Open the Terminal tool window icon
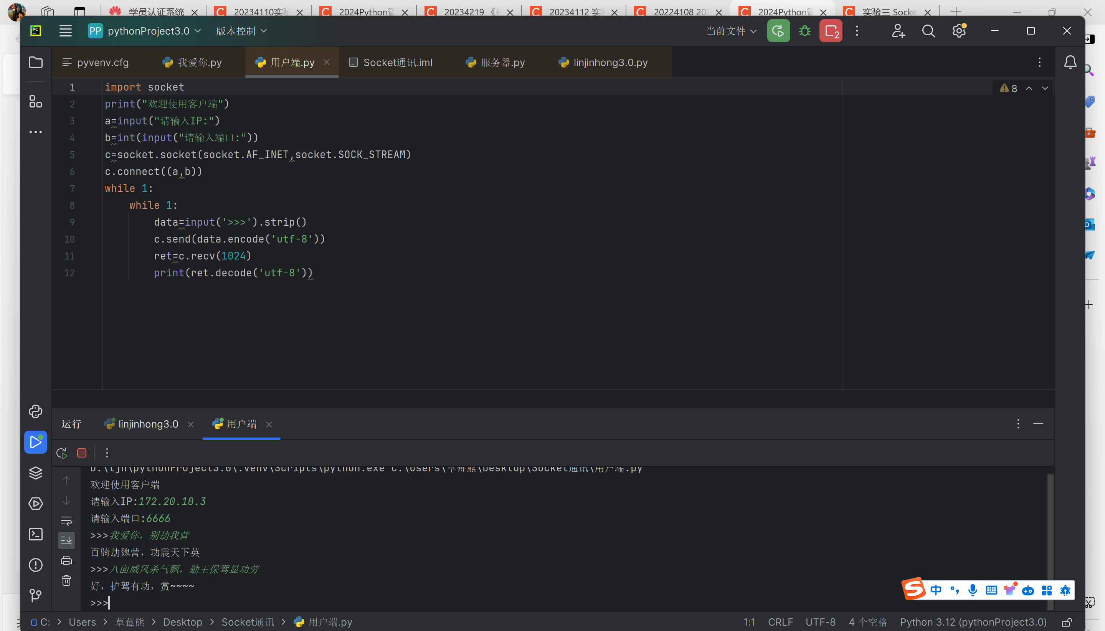The image size is (1105, 631). click(x=36, y=534)
